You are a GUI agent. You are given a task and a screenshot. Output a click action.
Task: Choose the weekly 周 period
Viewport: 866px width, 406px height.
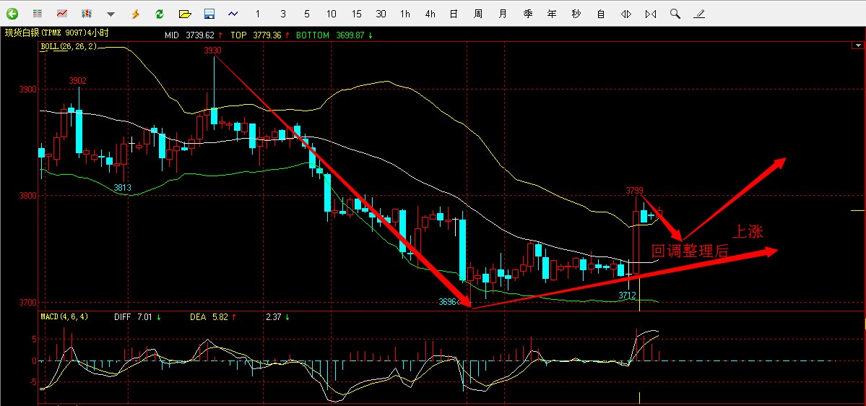click(478, 14)
